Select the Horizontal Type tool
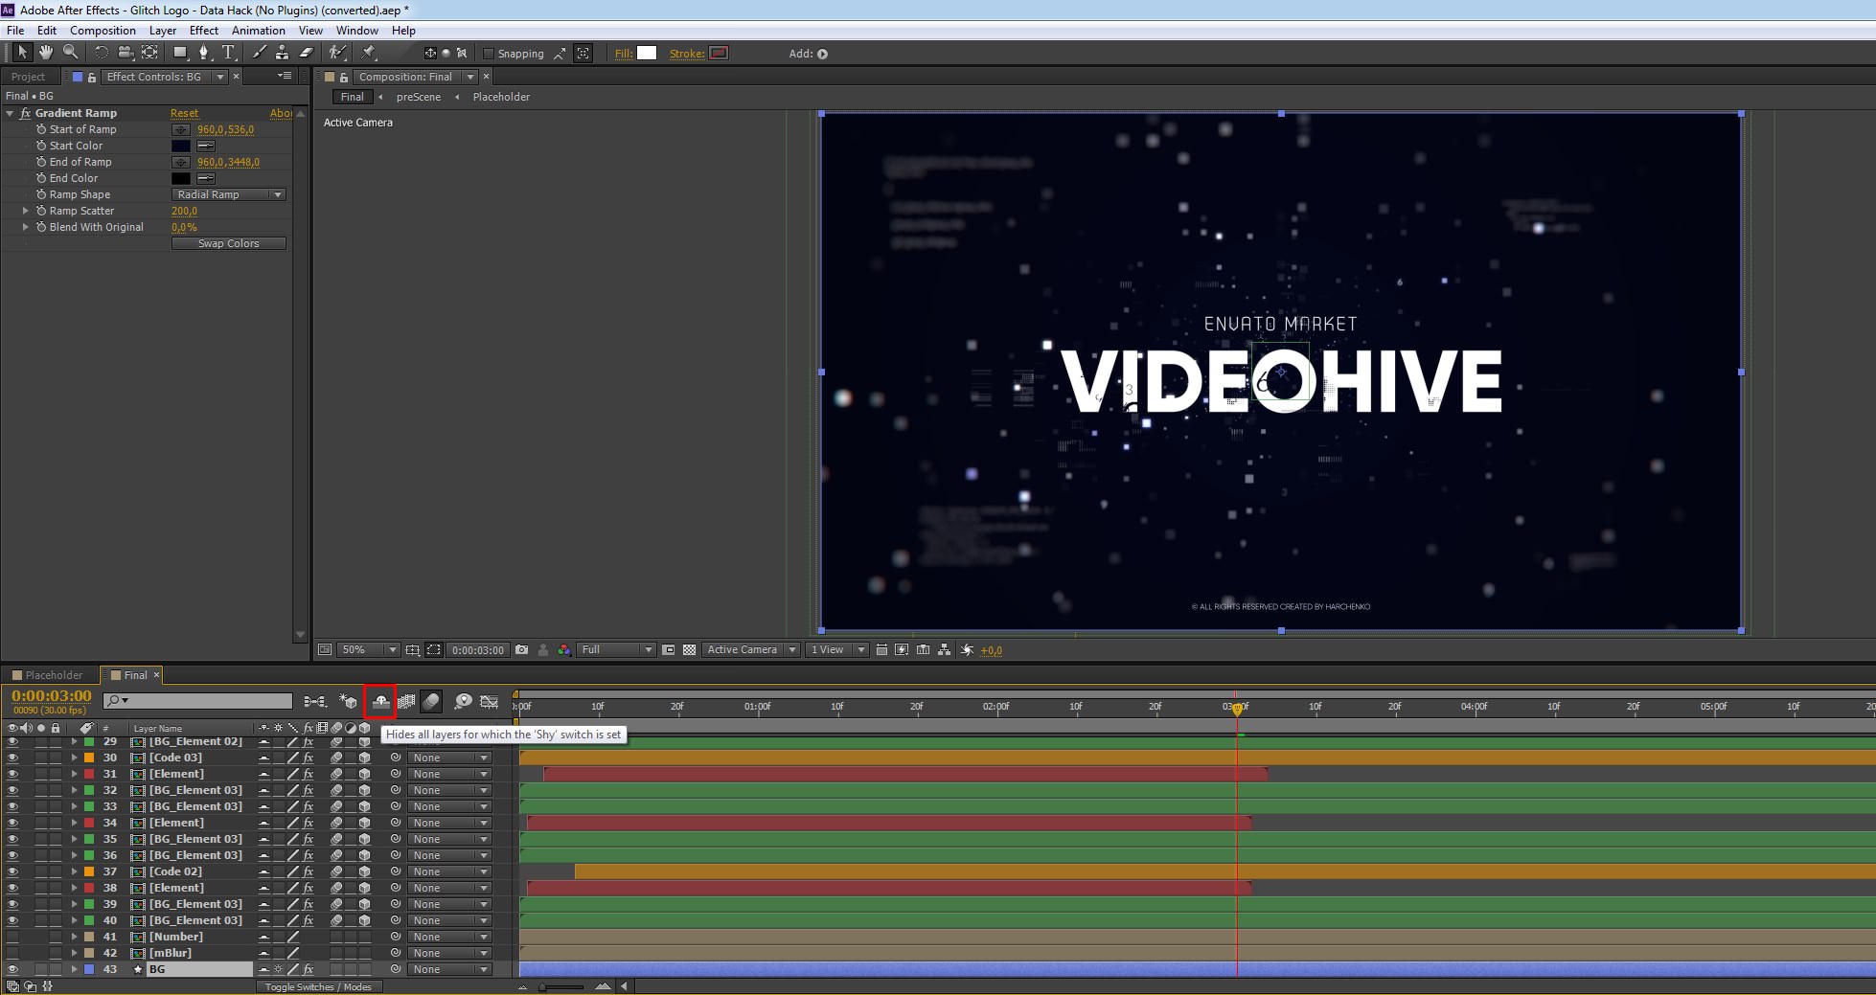1876x995 pixels. click(x=228, y=53)
